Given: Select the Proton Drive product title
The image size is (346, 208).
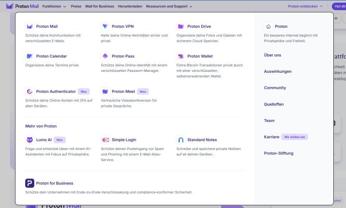Looking at the screenshot, I should pyautogui.click(x=199, y=27).
